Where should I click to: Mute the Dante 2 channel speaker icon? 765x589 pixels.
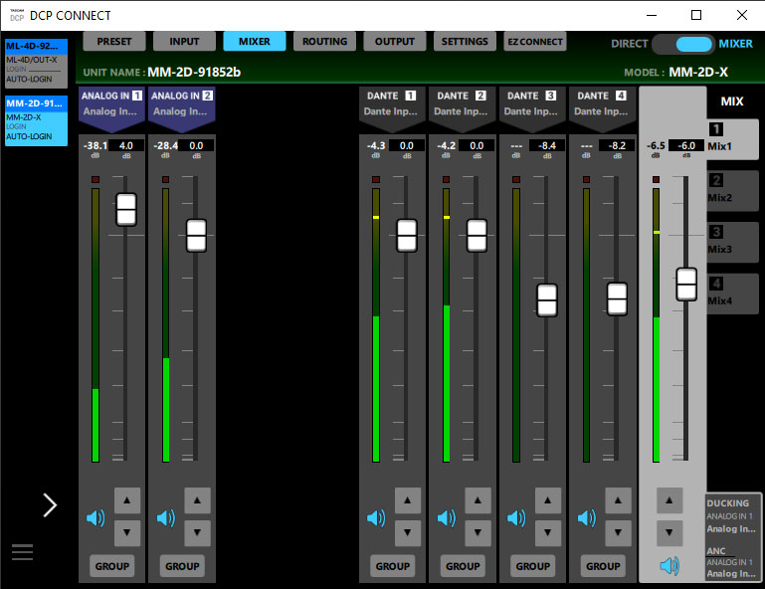tap(447, 517)
